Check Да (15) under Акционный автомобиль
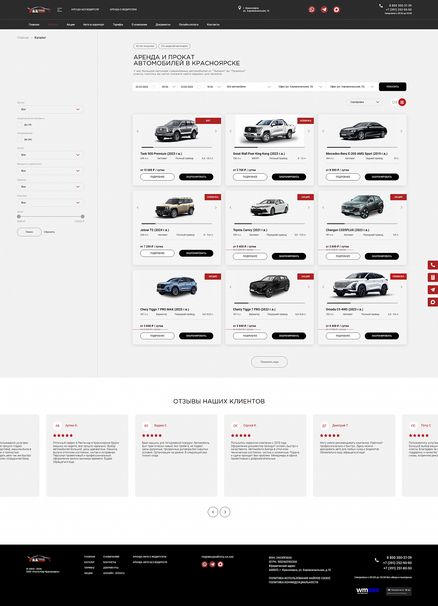This screenshot has height=606, width=438. point(19,125)
